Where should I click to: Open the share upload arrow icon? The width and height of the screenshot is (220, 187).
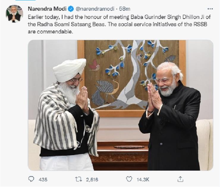tap(180, 179)
